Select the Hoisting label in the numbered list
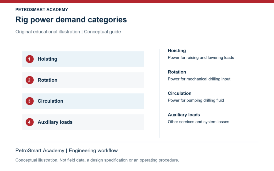Image resolution: width=274 pixels, height=171 pixels. (x=47, y=59)
